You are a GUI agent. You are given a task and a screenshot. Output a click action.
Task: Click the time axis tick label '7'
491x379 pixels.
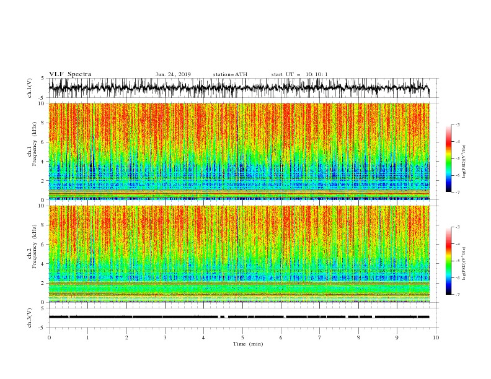(x=320, y=338)
